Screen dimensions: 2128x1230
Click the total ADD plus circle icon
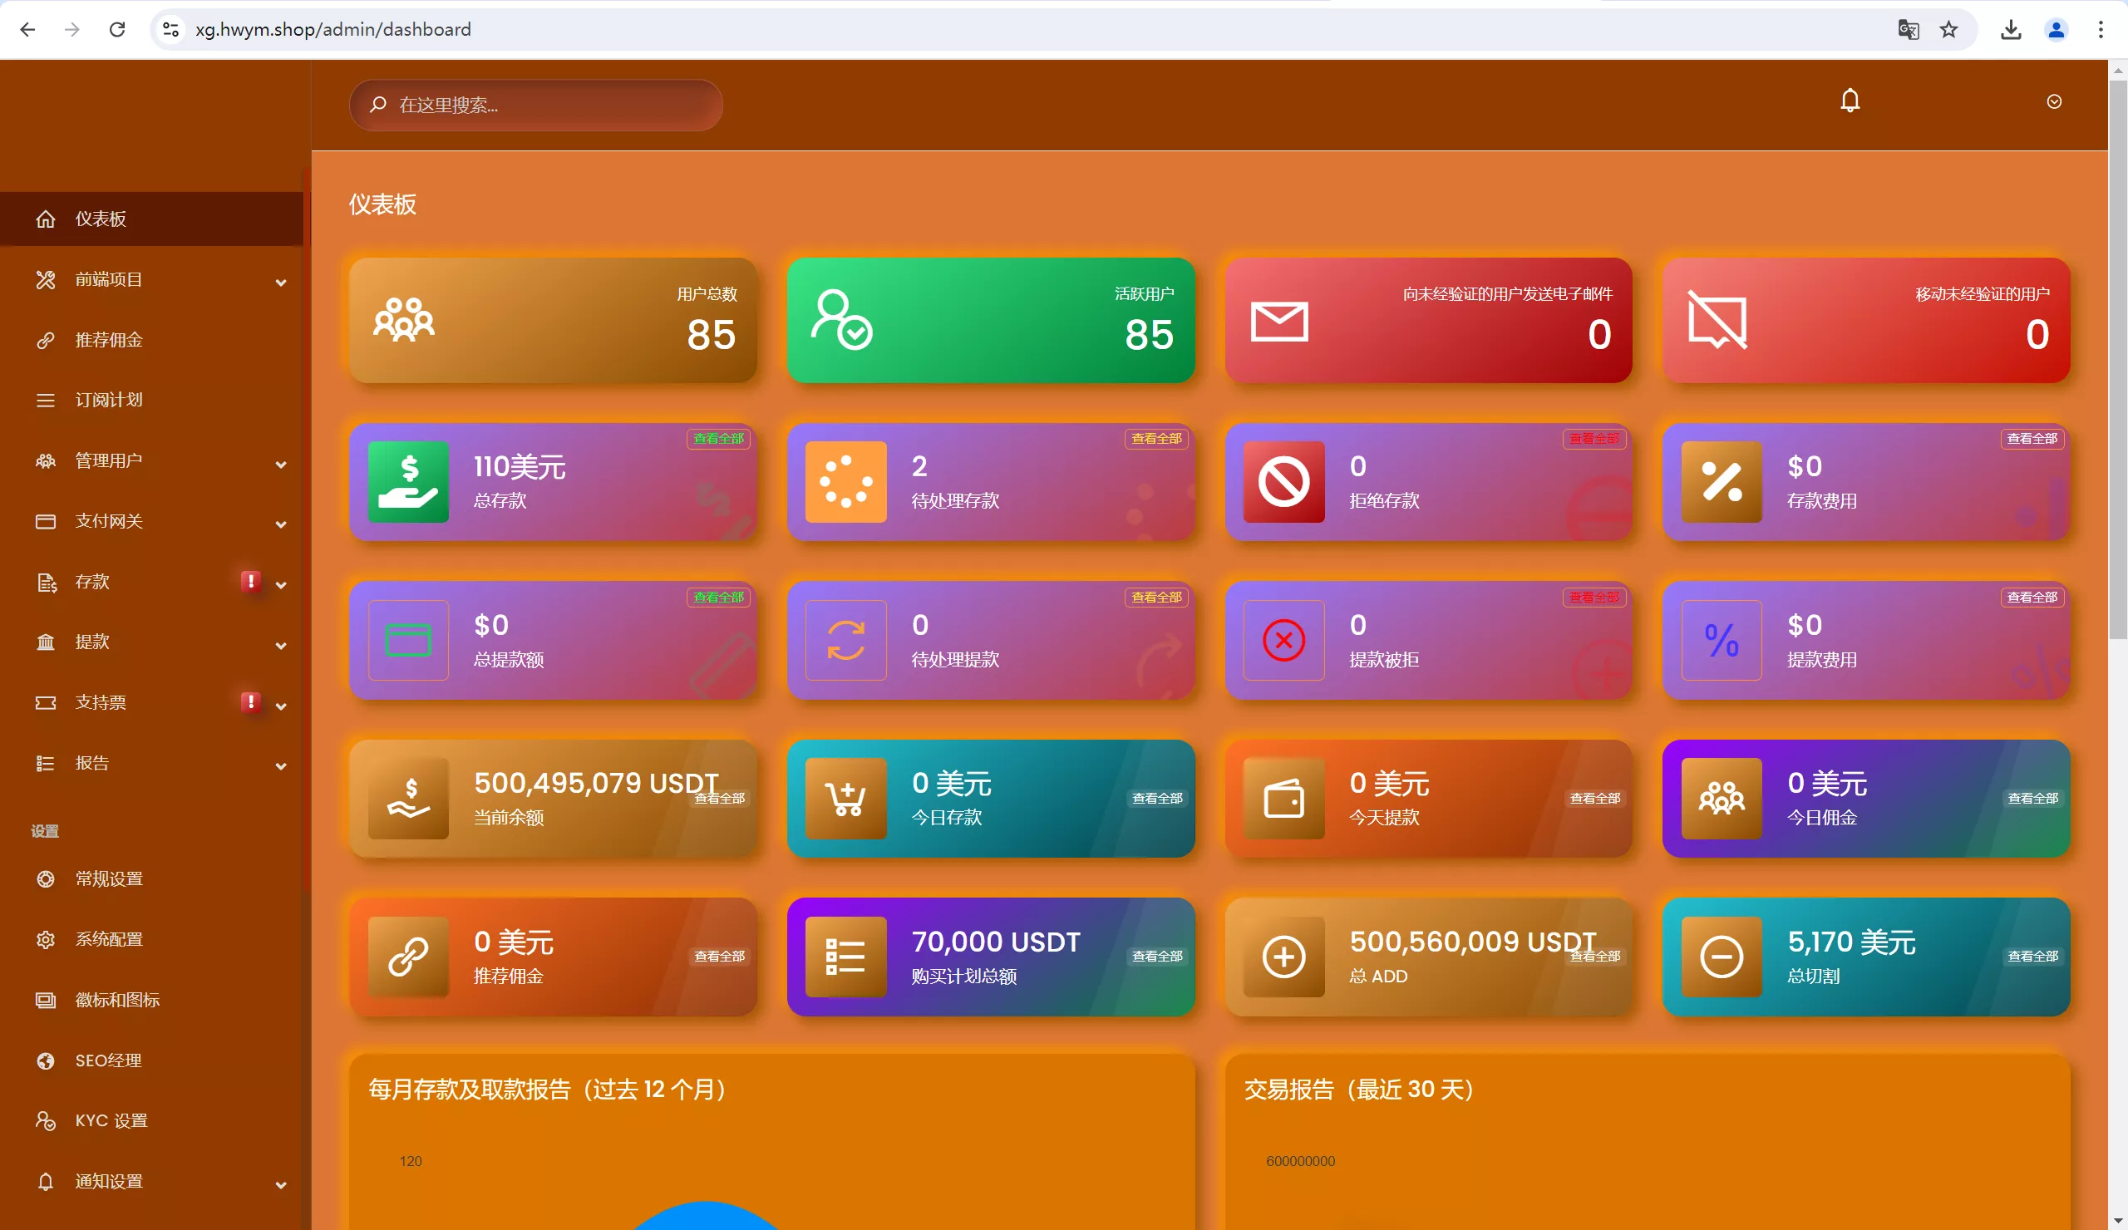(1283, 957)
